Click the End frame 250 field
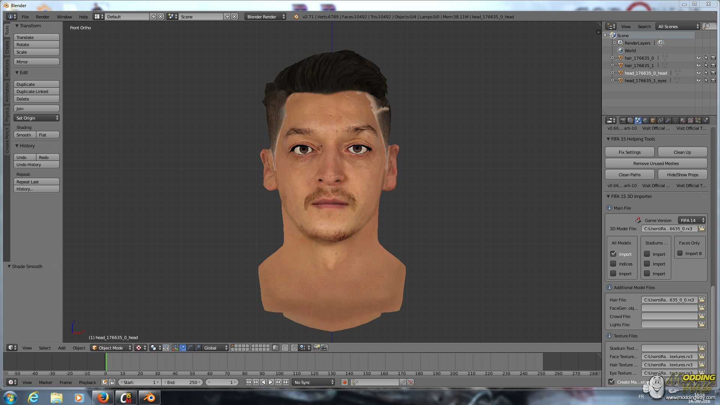The width and height of the screenshot is (720, 405). pyautogui.click(x=183, y=382)
